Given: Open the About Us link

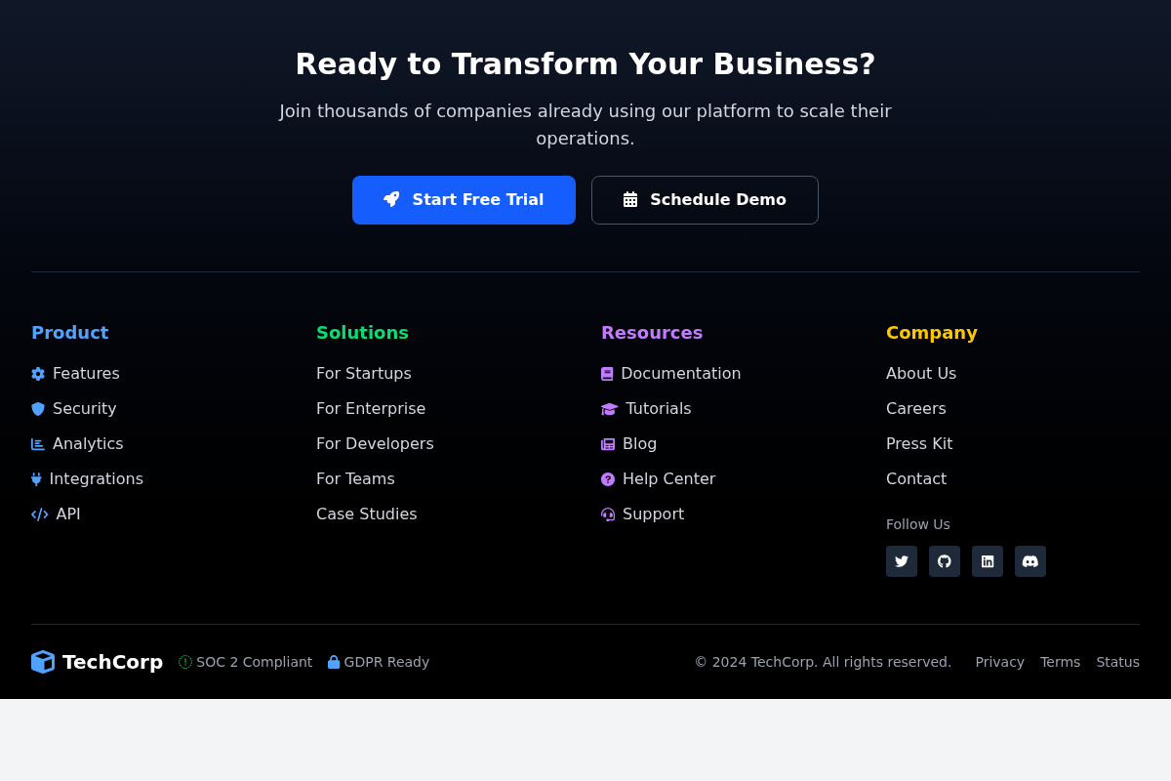Looking at the screenshot, I should 921,374.
